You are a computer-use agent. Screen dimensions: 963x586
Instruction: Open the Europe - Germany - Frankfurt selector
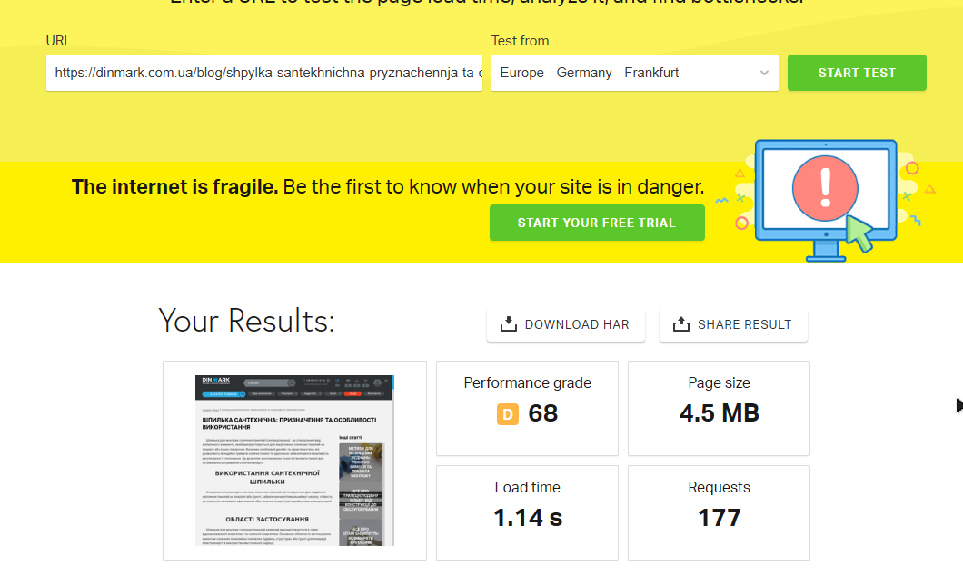[634, 73]
